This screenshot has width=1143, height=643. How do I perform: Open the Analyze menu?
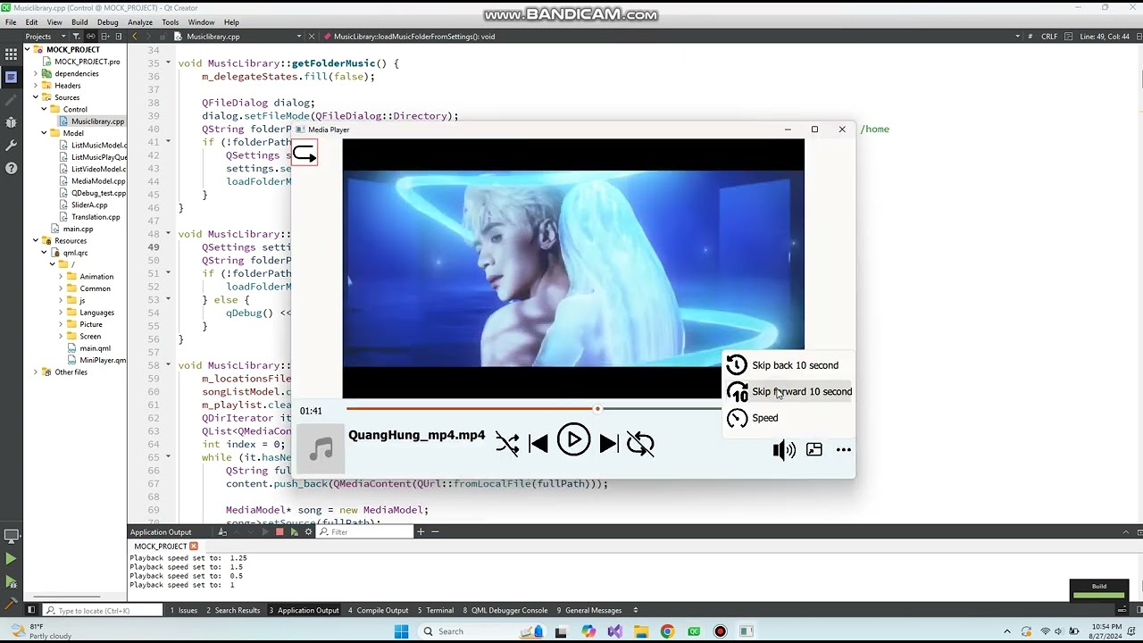coord(140,22)
